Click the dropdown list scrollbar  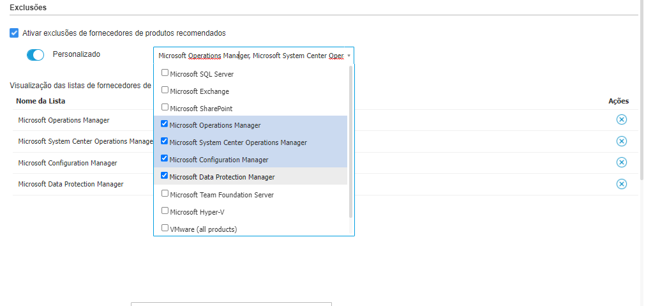(x=350, y=142)
